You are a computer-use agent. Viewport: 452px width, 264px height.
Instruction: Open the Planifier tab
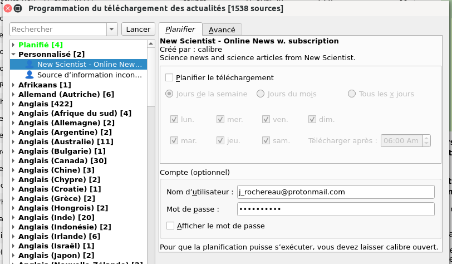(180, 29)
